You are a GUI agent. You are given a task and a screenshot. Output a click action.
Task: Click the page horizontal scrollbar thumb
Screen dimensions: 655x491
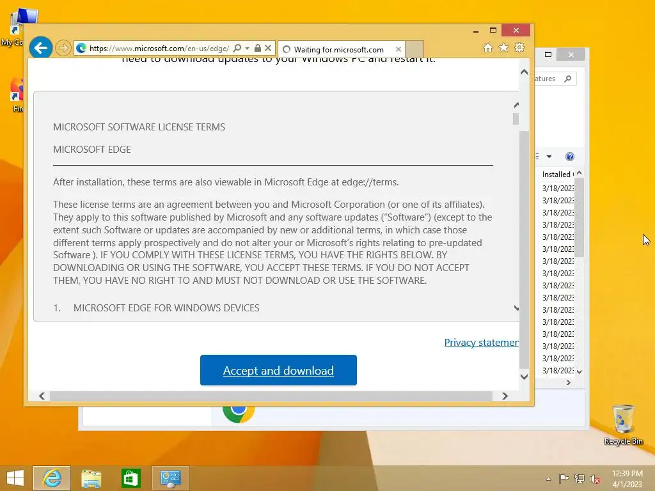pyautogui.click(x=271, y=396)
